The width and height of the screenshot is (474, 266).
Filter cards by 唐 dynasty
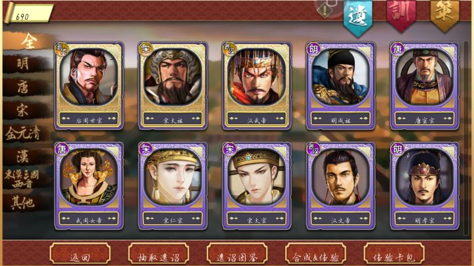(x=23, y=87)
